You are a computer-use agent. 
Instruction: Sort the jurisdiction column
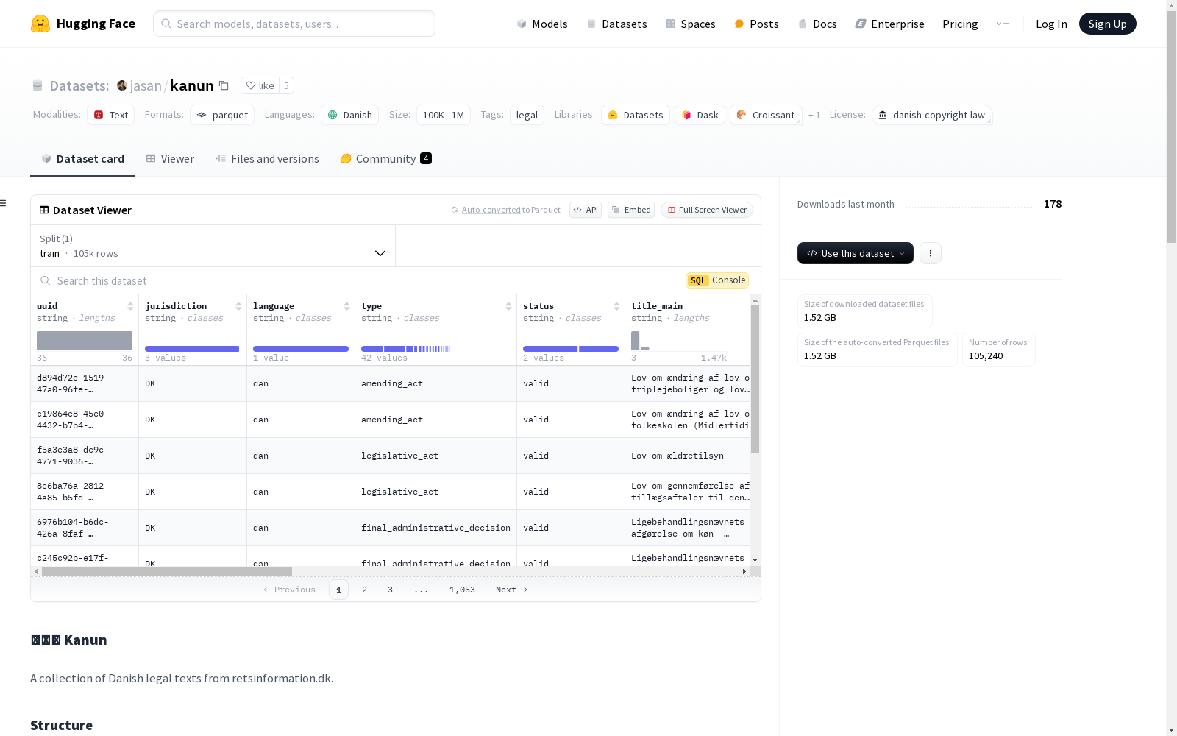tap(238, 306)
